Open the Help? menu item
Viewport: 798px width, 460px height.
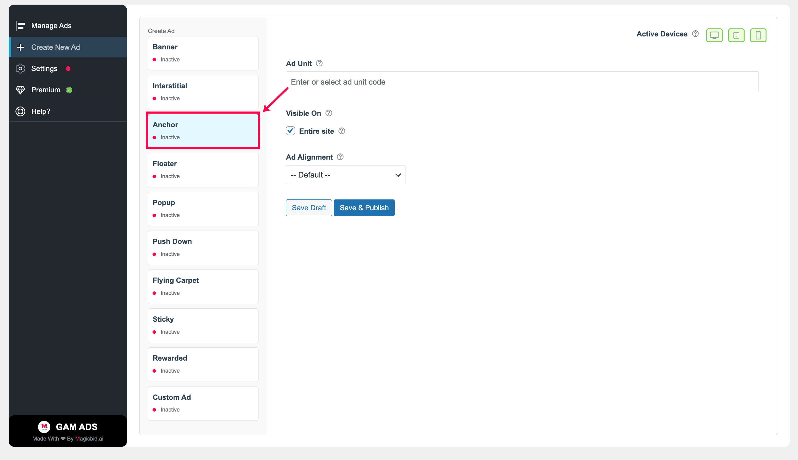click(x=68, y=111)
